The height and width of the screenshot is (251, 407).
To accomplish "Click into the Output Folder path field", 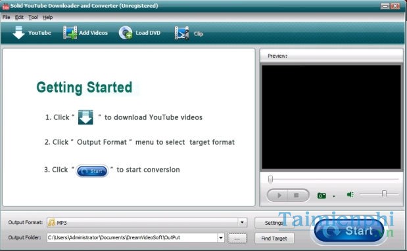I will (132, 237).
